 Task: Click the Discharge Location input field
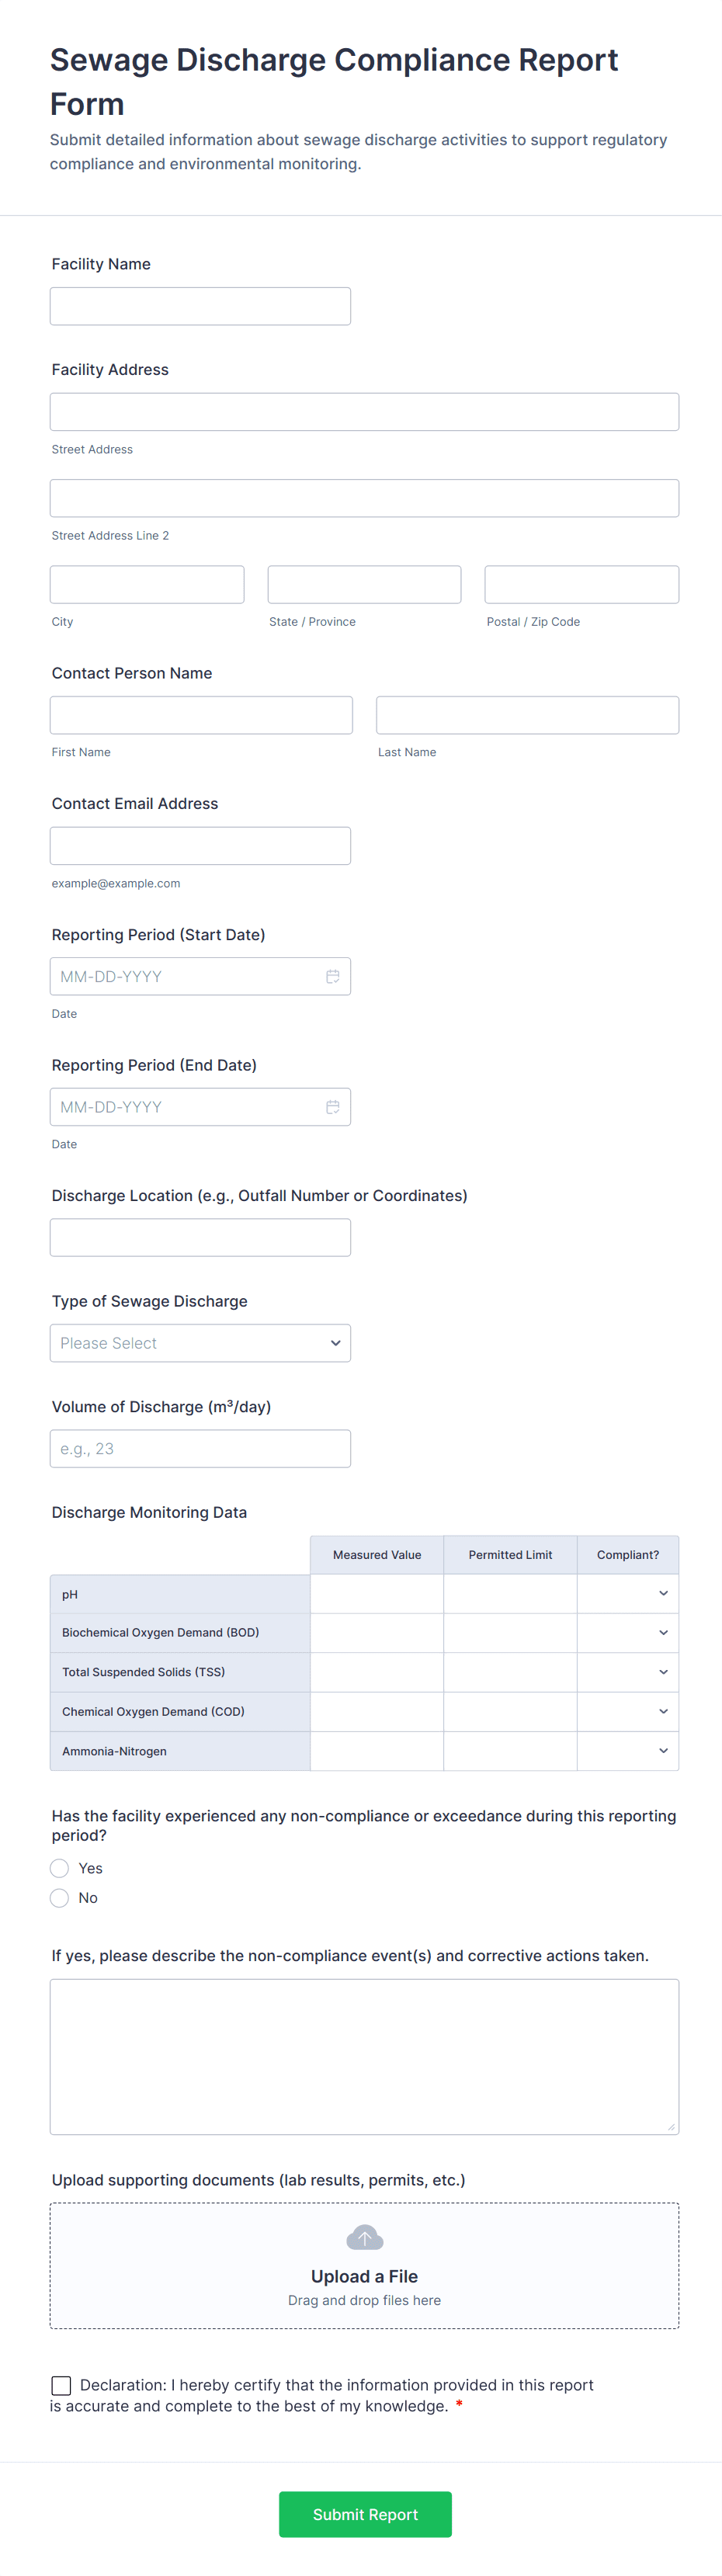click(200, 1237)
